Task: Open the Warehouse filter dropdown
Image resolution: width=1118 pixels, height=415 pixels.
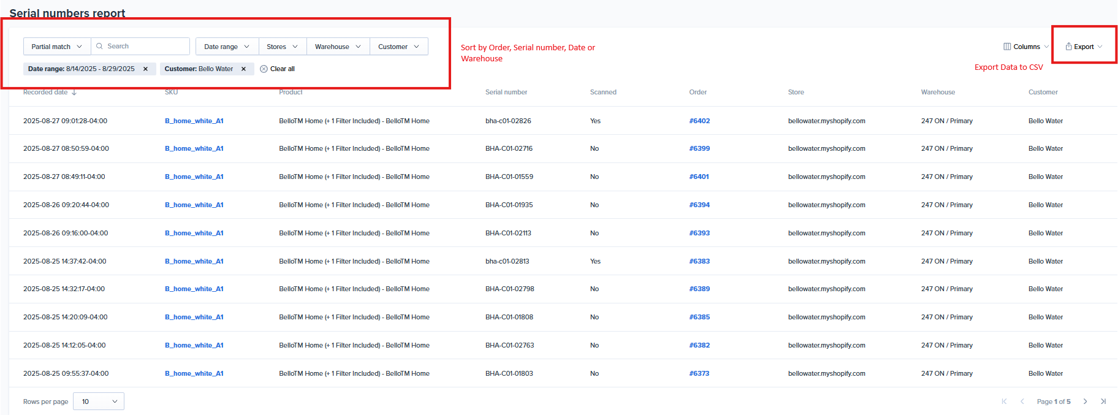Action: click(338, 47)
